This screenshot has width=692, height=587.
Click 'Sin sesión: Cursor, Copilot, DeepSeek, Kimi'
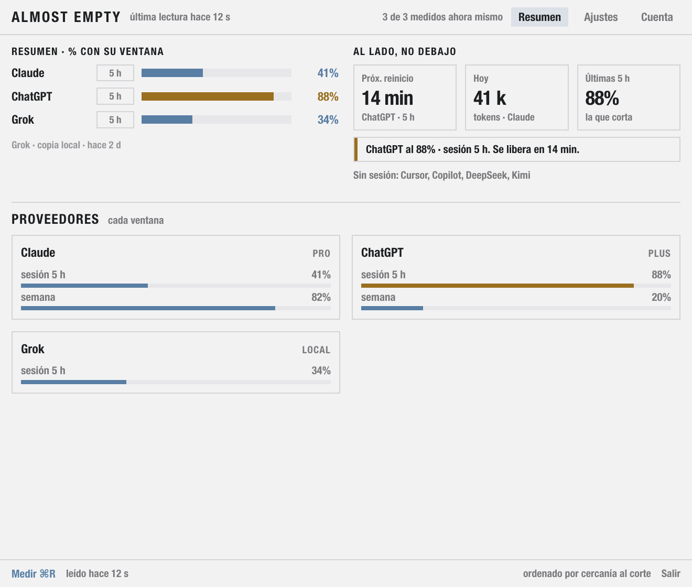441,175
